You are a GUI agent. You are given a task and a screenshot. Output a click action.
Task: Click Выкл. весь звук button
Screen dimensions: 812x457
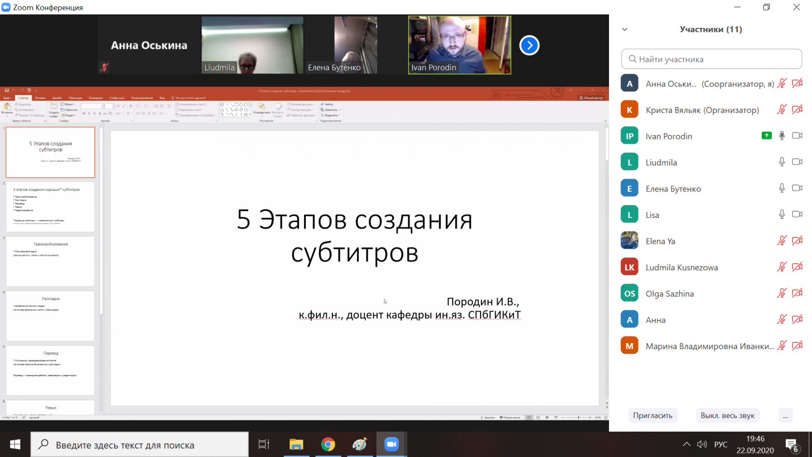click(x=727, y=415)
